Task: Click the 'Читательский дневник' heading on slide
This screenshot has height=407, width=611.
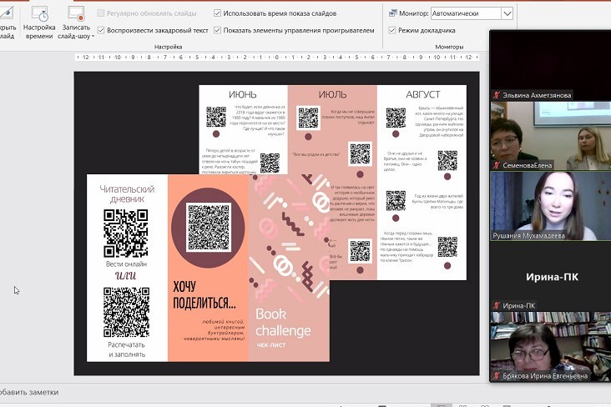Action: coord(127,195)
